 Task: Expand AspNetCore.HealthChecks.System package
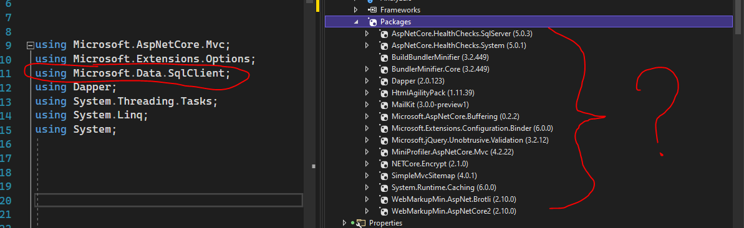tap(367, 45)
